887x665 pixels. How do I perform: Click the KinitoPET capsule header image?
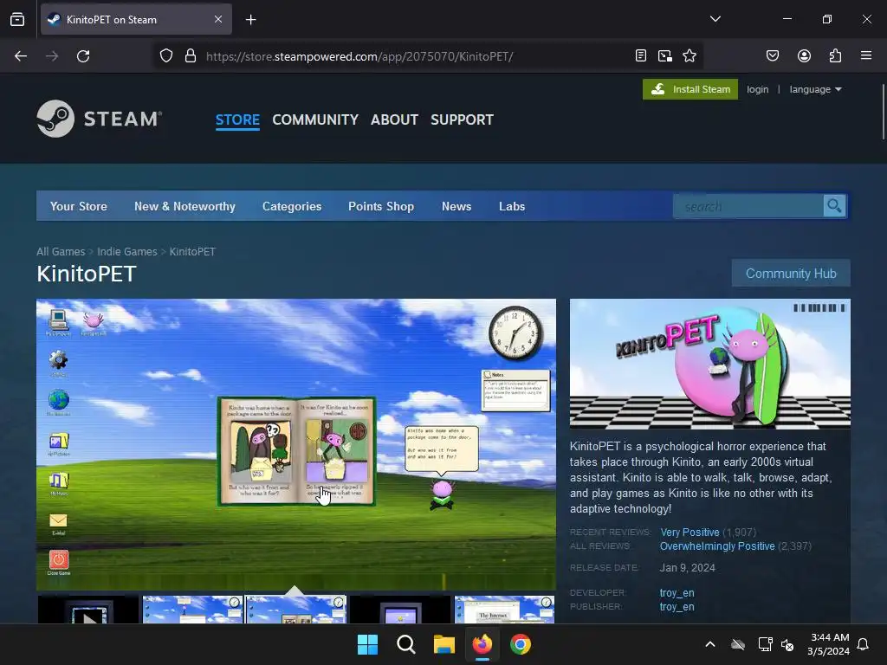coord(710,364)
